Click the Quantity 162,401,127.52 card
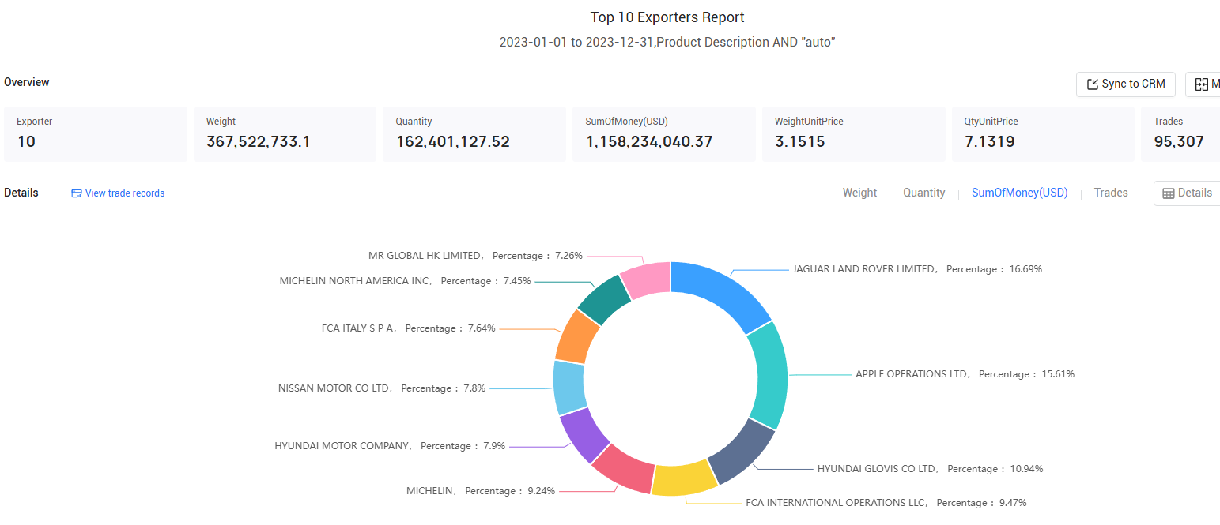The height and width of the screenshot is (525, 1220). 474,134
